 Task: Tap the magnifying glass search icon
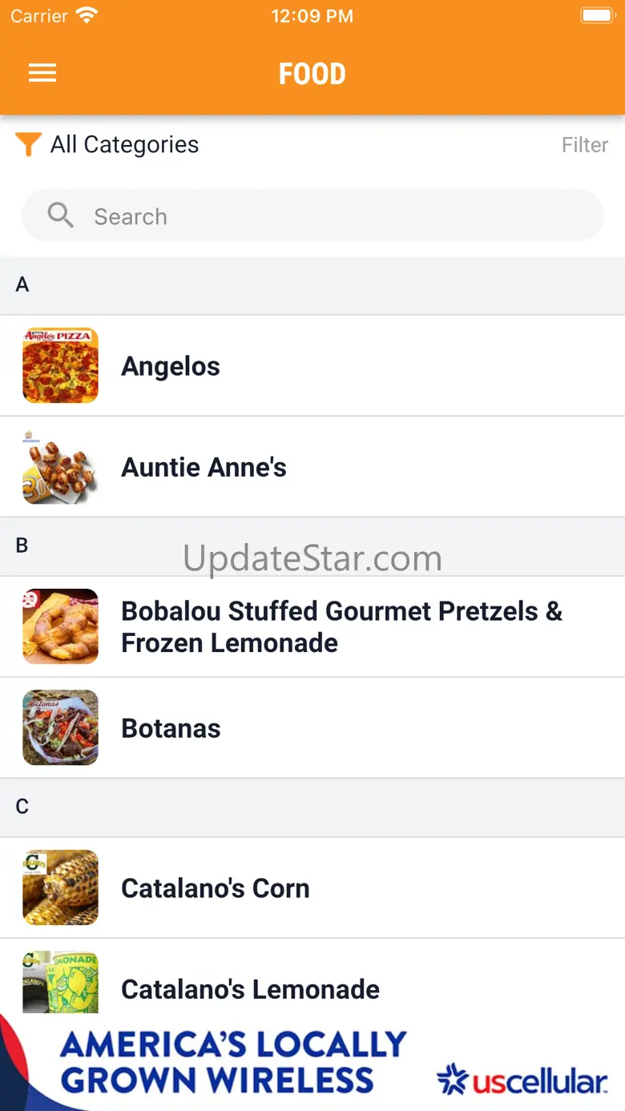point(61,215)
